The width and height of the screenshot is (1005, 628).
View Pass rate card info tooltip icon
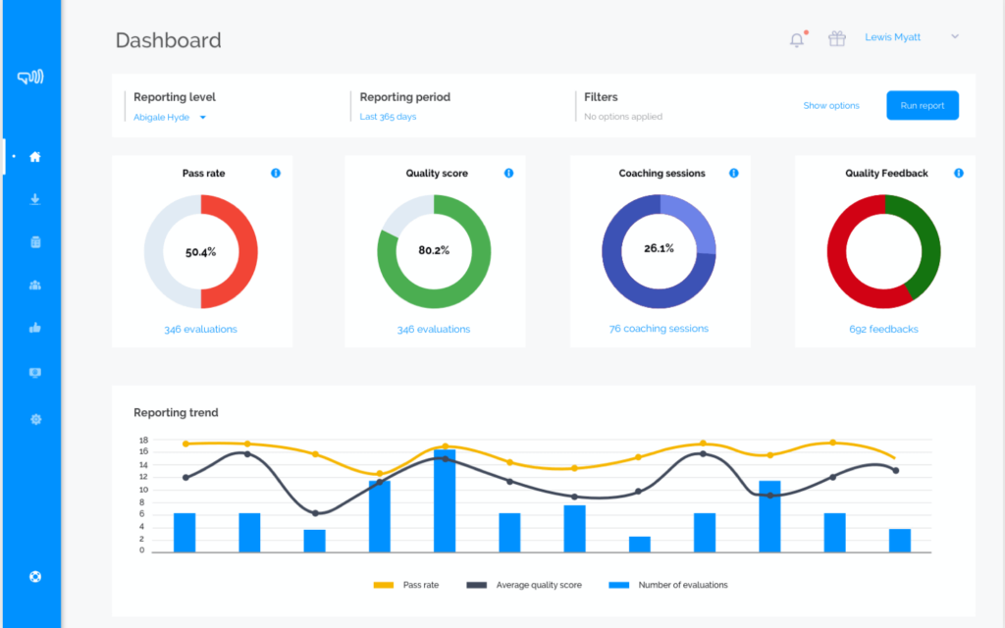point(276,173)
